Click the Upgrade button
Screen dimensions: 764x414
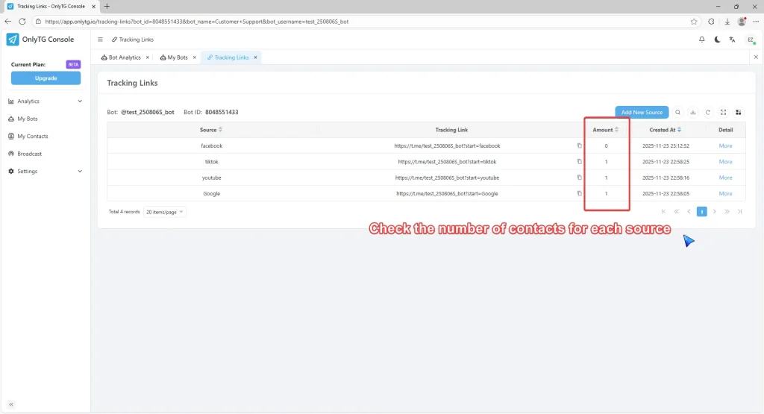pos(46,78)
